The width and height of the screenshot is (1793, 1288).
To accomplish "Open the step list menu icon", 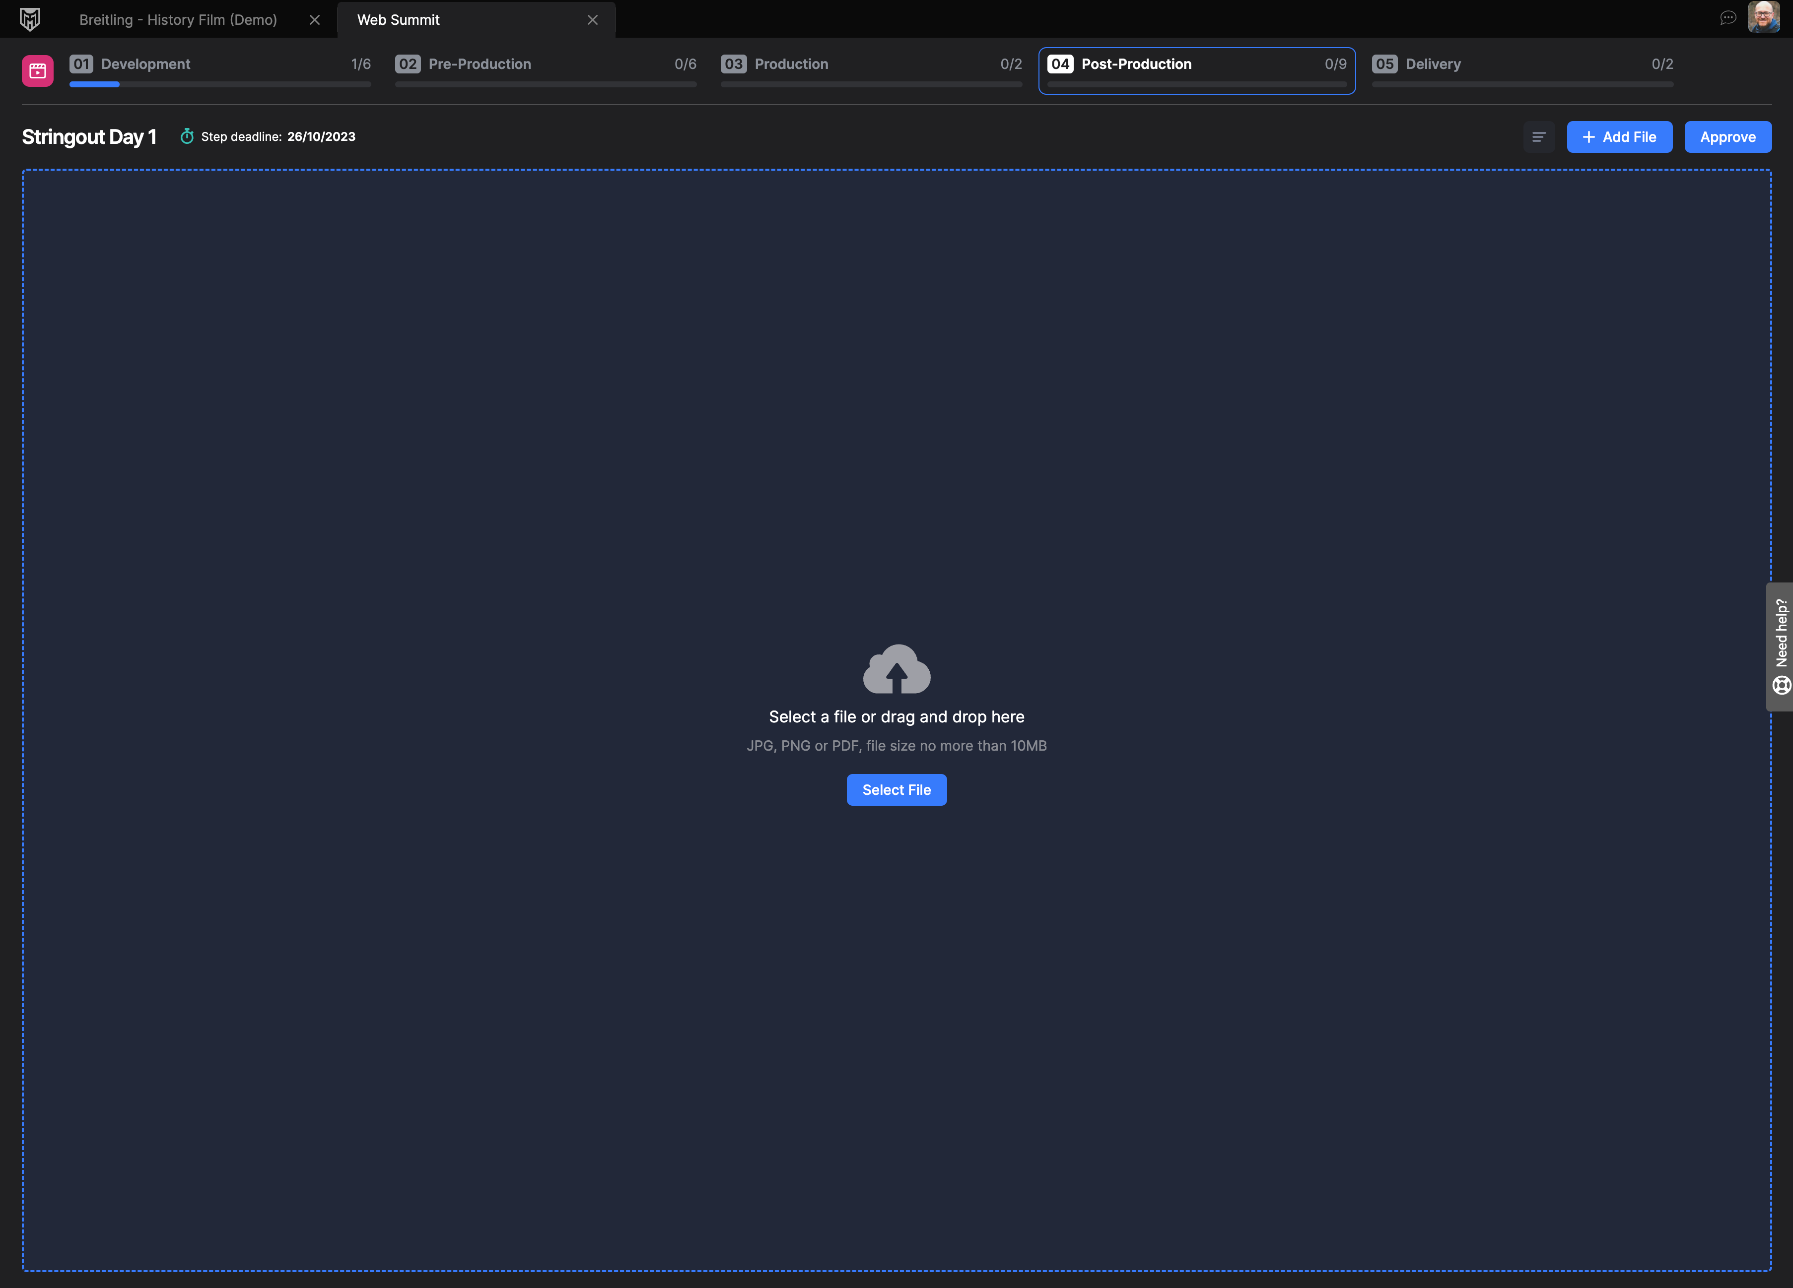I will pyautogui.click(x=1538, y=137).
